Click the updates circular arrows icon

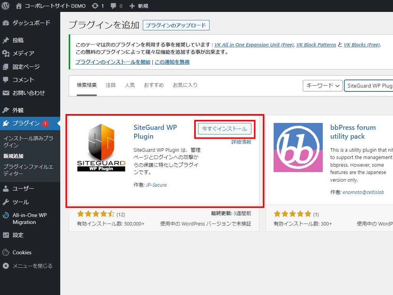pyautogui.click(x=94, y=6)
